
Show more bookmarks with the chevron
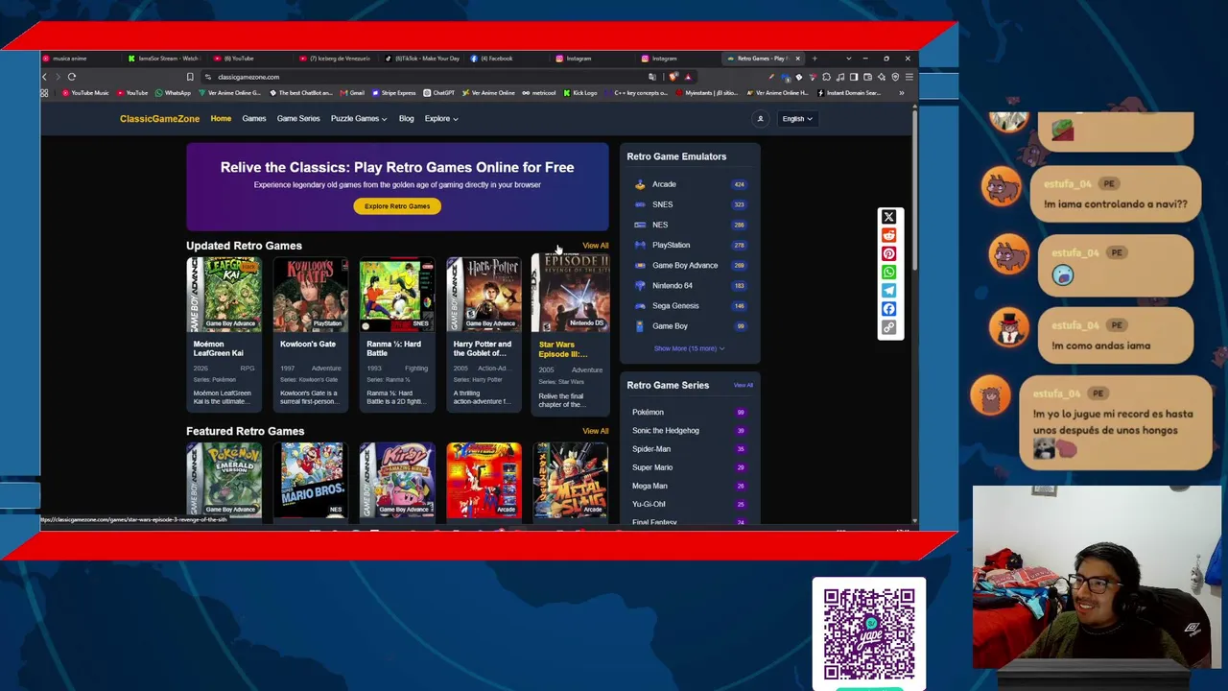(x=901, y=93)
